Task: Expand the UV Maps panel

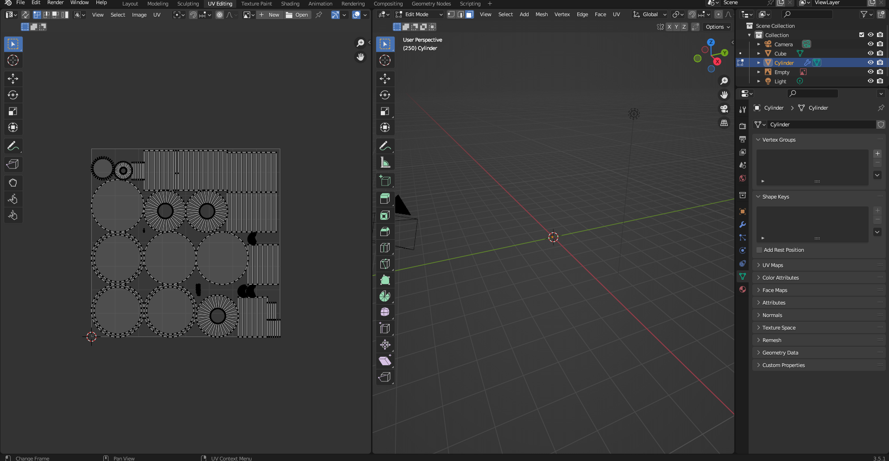Action: [x=772, y=265]
